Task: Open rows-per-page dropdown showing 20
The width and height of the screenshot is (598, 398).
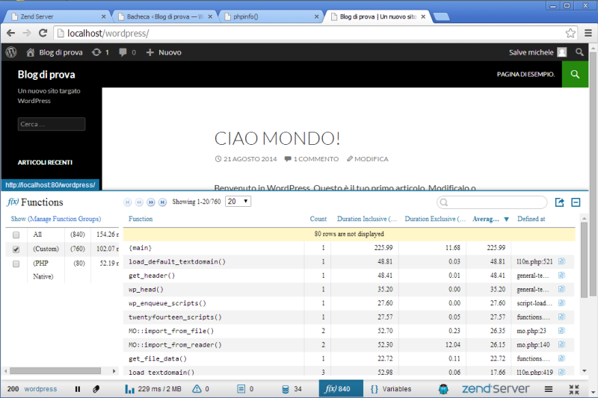Action: click(x=238, y=202)
